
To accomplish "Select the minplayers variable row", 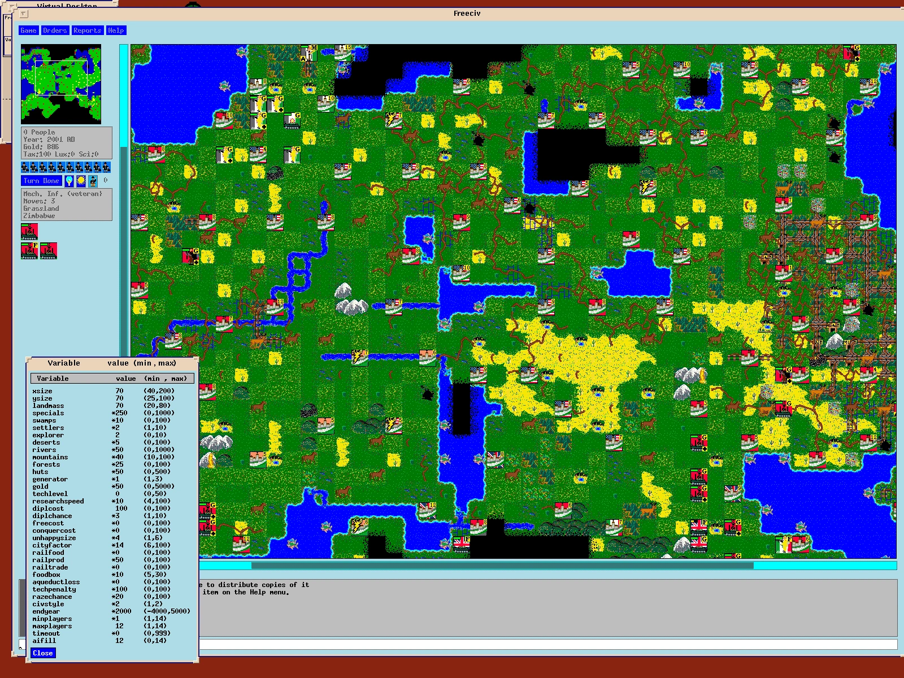I will [112, 619].
